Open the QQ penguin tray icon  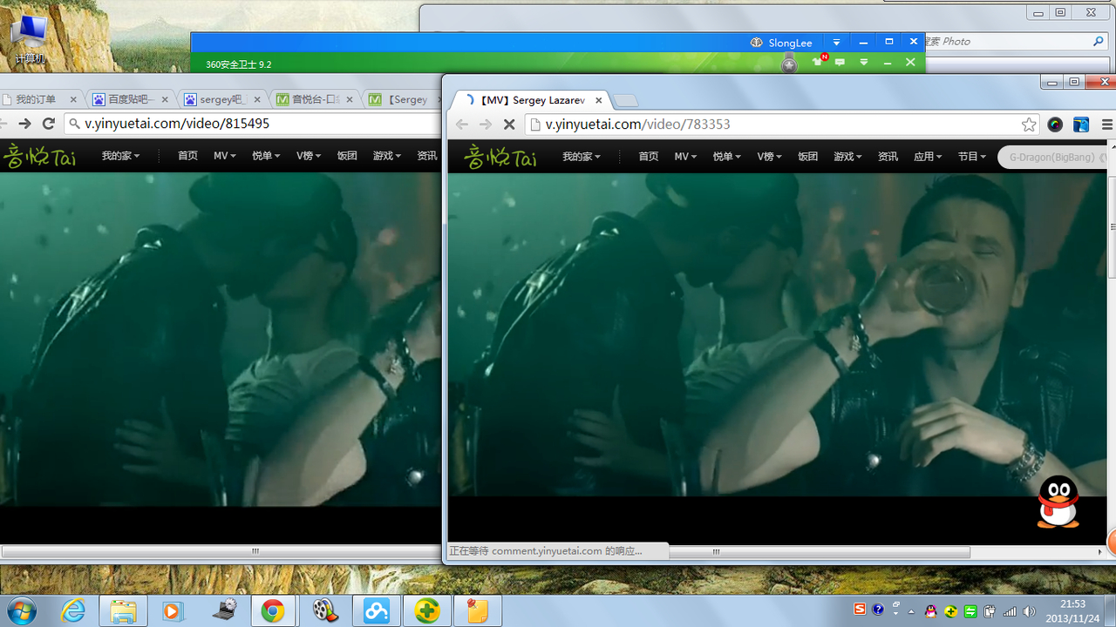[x=931, y=611]
